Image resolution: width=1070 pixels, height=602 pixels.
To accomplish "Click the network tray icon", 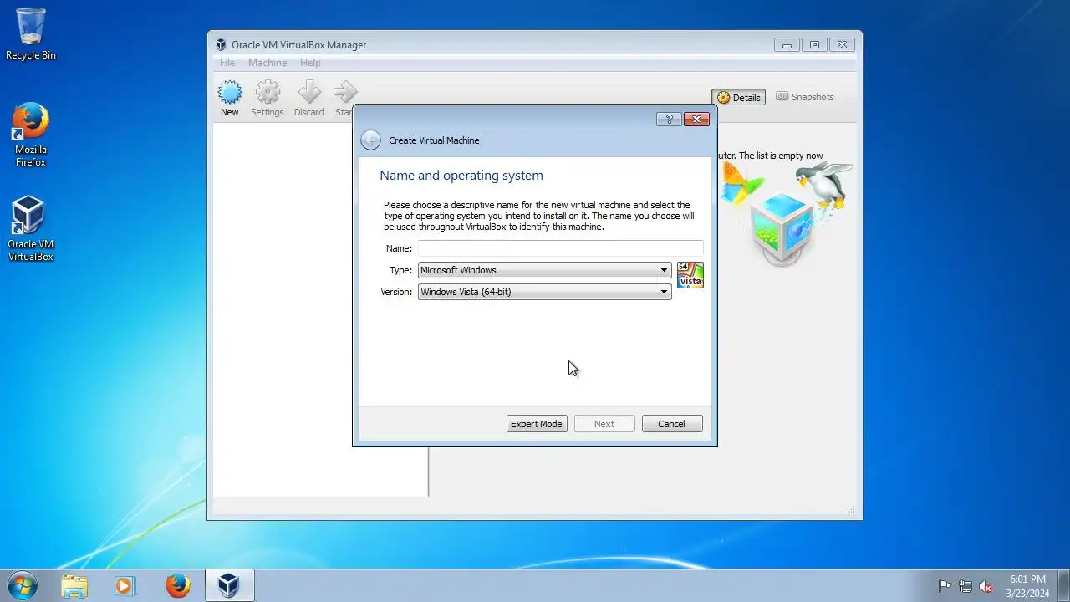I will point(966,586).
